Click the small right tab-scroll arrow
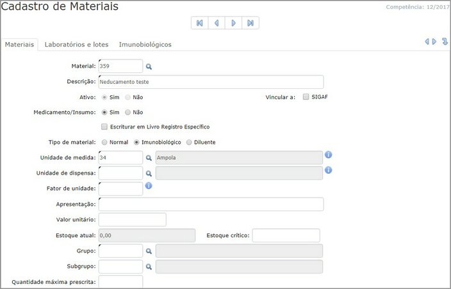This screenshot has width=451, height=289. point(434,42)
